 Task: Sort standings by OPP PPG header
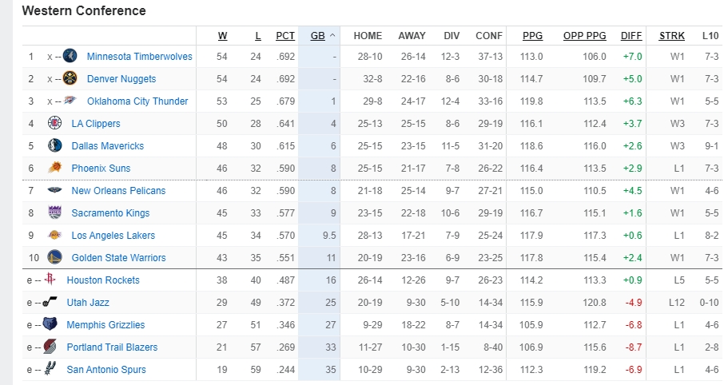(x=584, y=36)
